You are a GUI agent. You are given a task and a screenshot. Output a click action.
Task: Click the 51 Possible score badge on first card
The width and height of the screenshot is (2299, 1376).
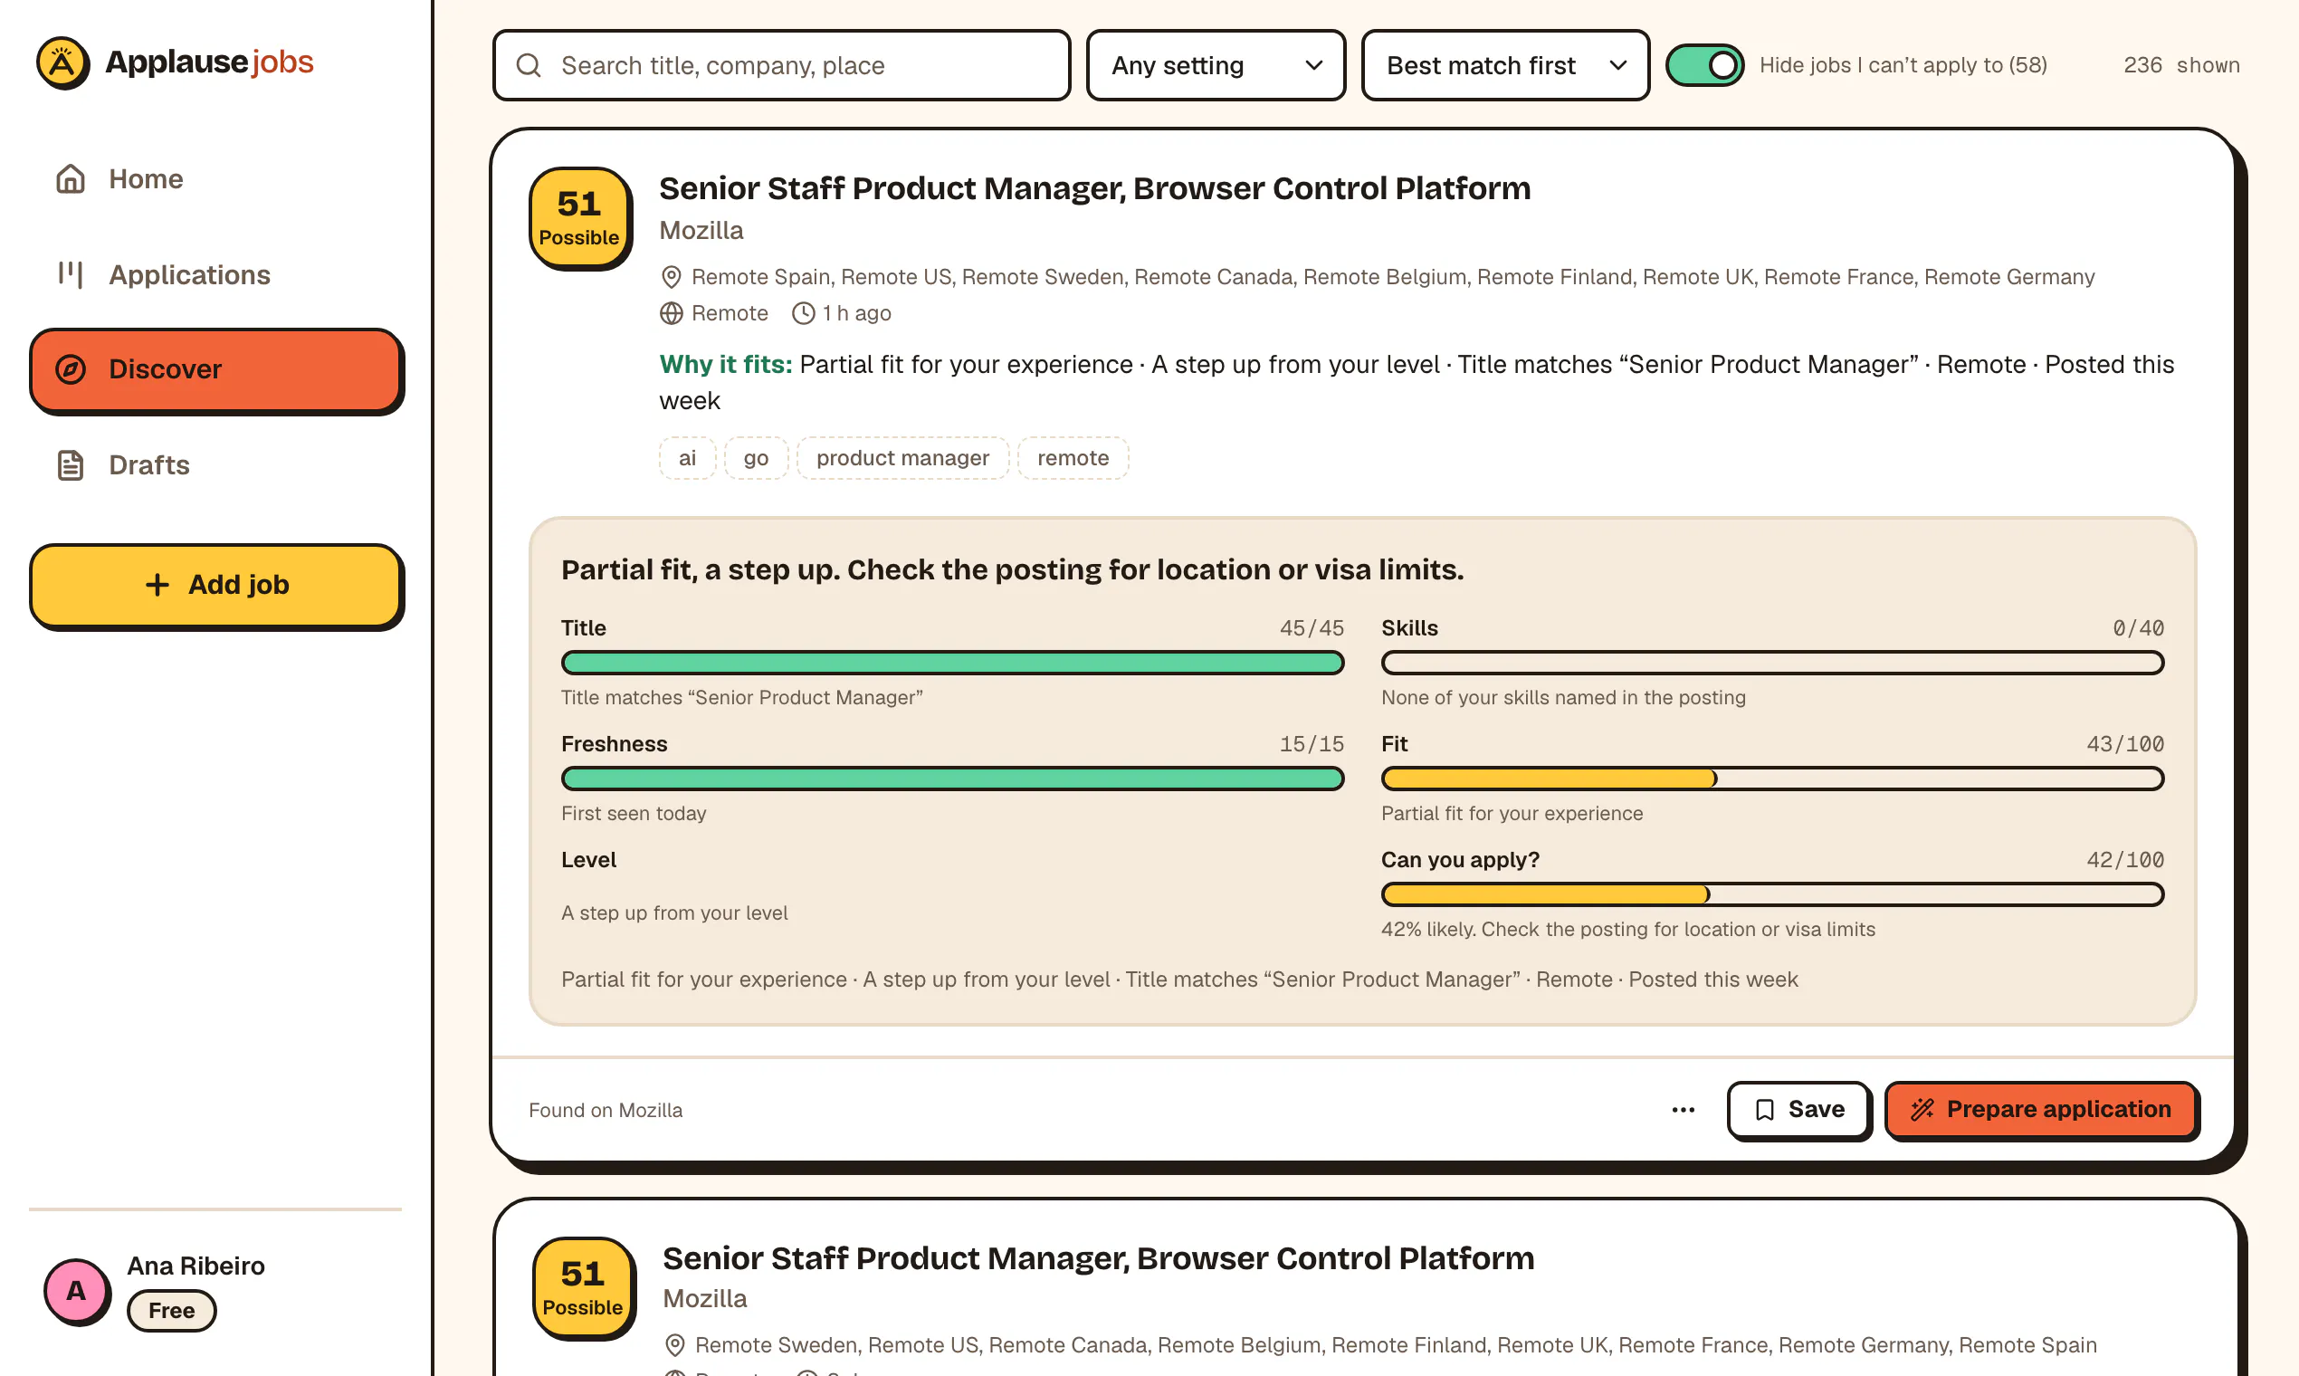point(579,219)
